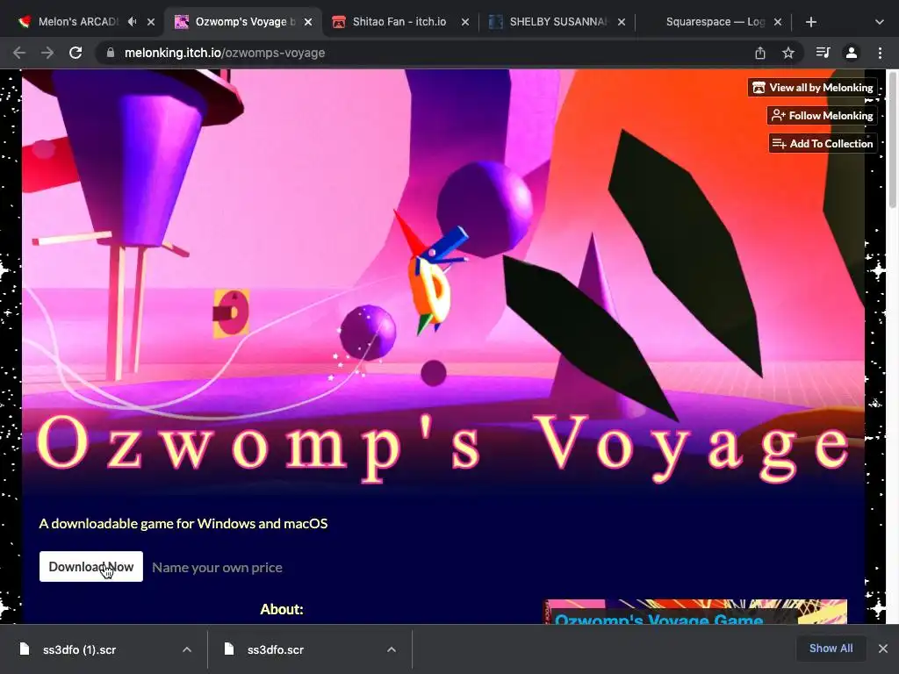899x674 pixels.
Task: Open the Chrome profile icon
Action: (852, 53)
